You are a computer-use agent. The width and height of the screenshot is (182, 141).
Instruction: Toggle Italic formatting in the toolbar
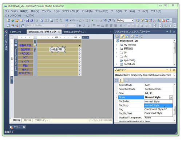coord(84,26)
